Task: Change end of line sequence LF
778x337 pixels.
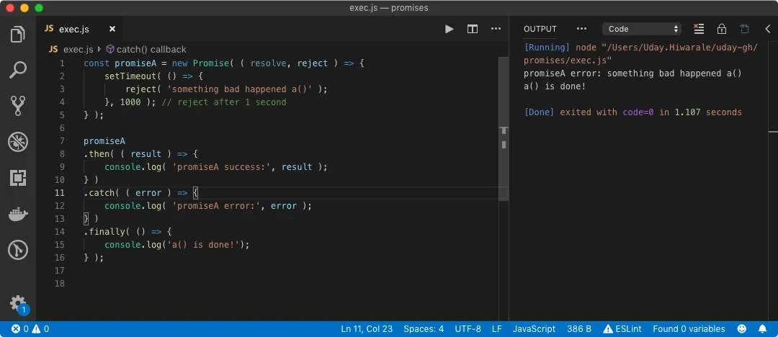Action: coord(496,328)
